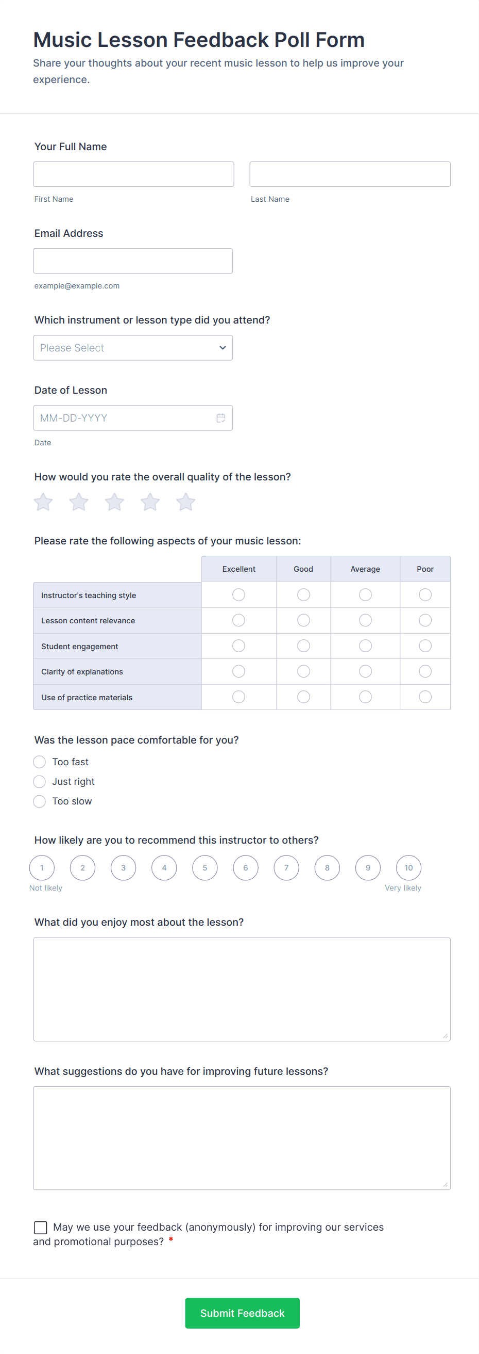
Task: Open the instrument or lesson type dropdown
Action: (133, 347)
